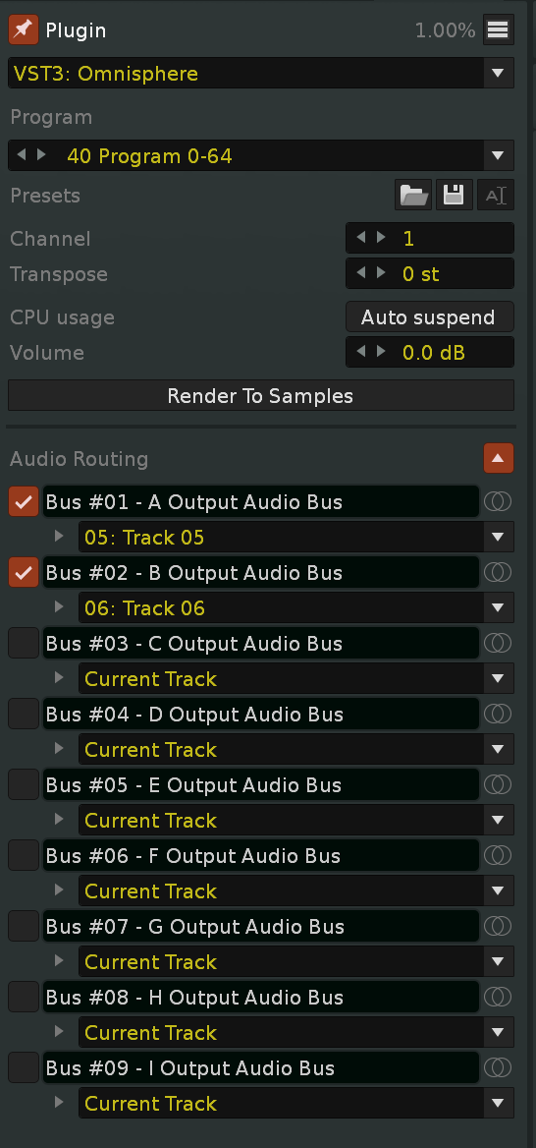Uncheck Bus #01 - A Output Audio Bus
This screenshot has width=536, height=1148.
tap(24, 501)
